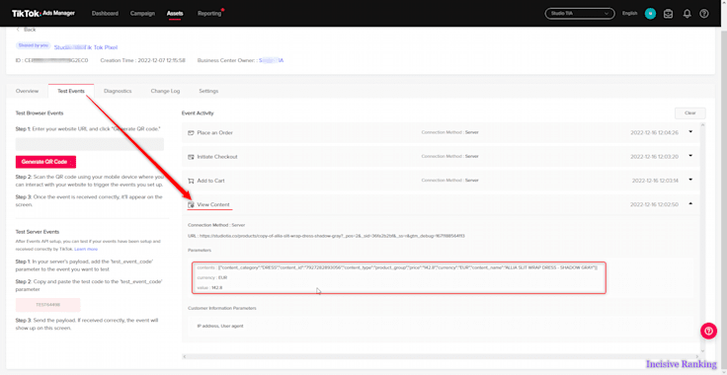Copy the TEST64498 test event code

(47, 305)
